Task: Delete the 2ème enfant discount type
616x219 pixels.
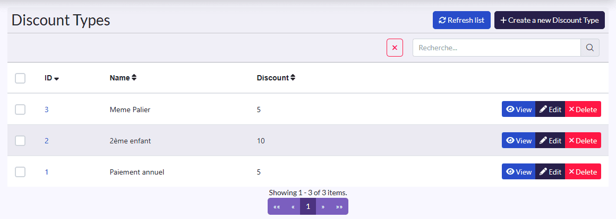Action: [x=583, y=140]
